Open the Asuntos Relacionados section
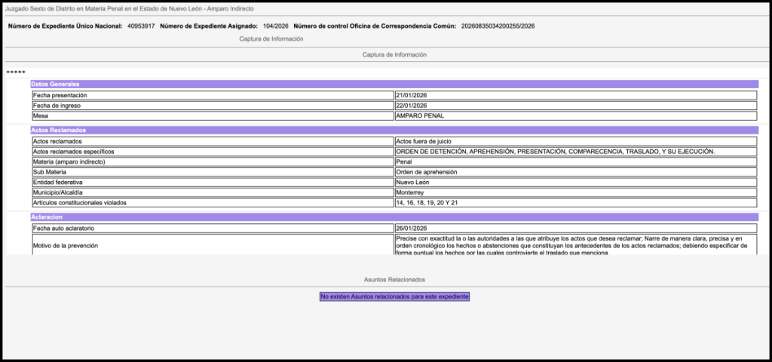Screen dimensions: 772x362 (x=394, y=279)
